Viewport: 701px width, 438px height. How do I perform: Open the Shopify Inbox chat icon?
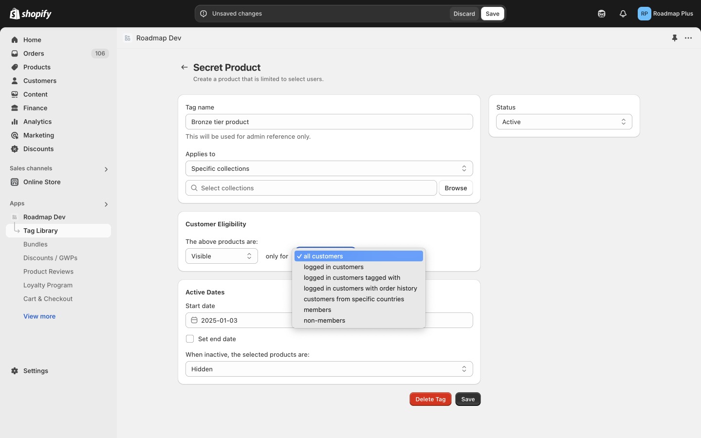click(x=602, y=14)
